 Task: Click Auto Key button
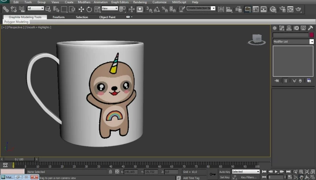point(224,172)
